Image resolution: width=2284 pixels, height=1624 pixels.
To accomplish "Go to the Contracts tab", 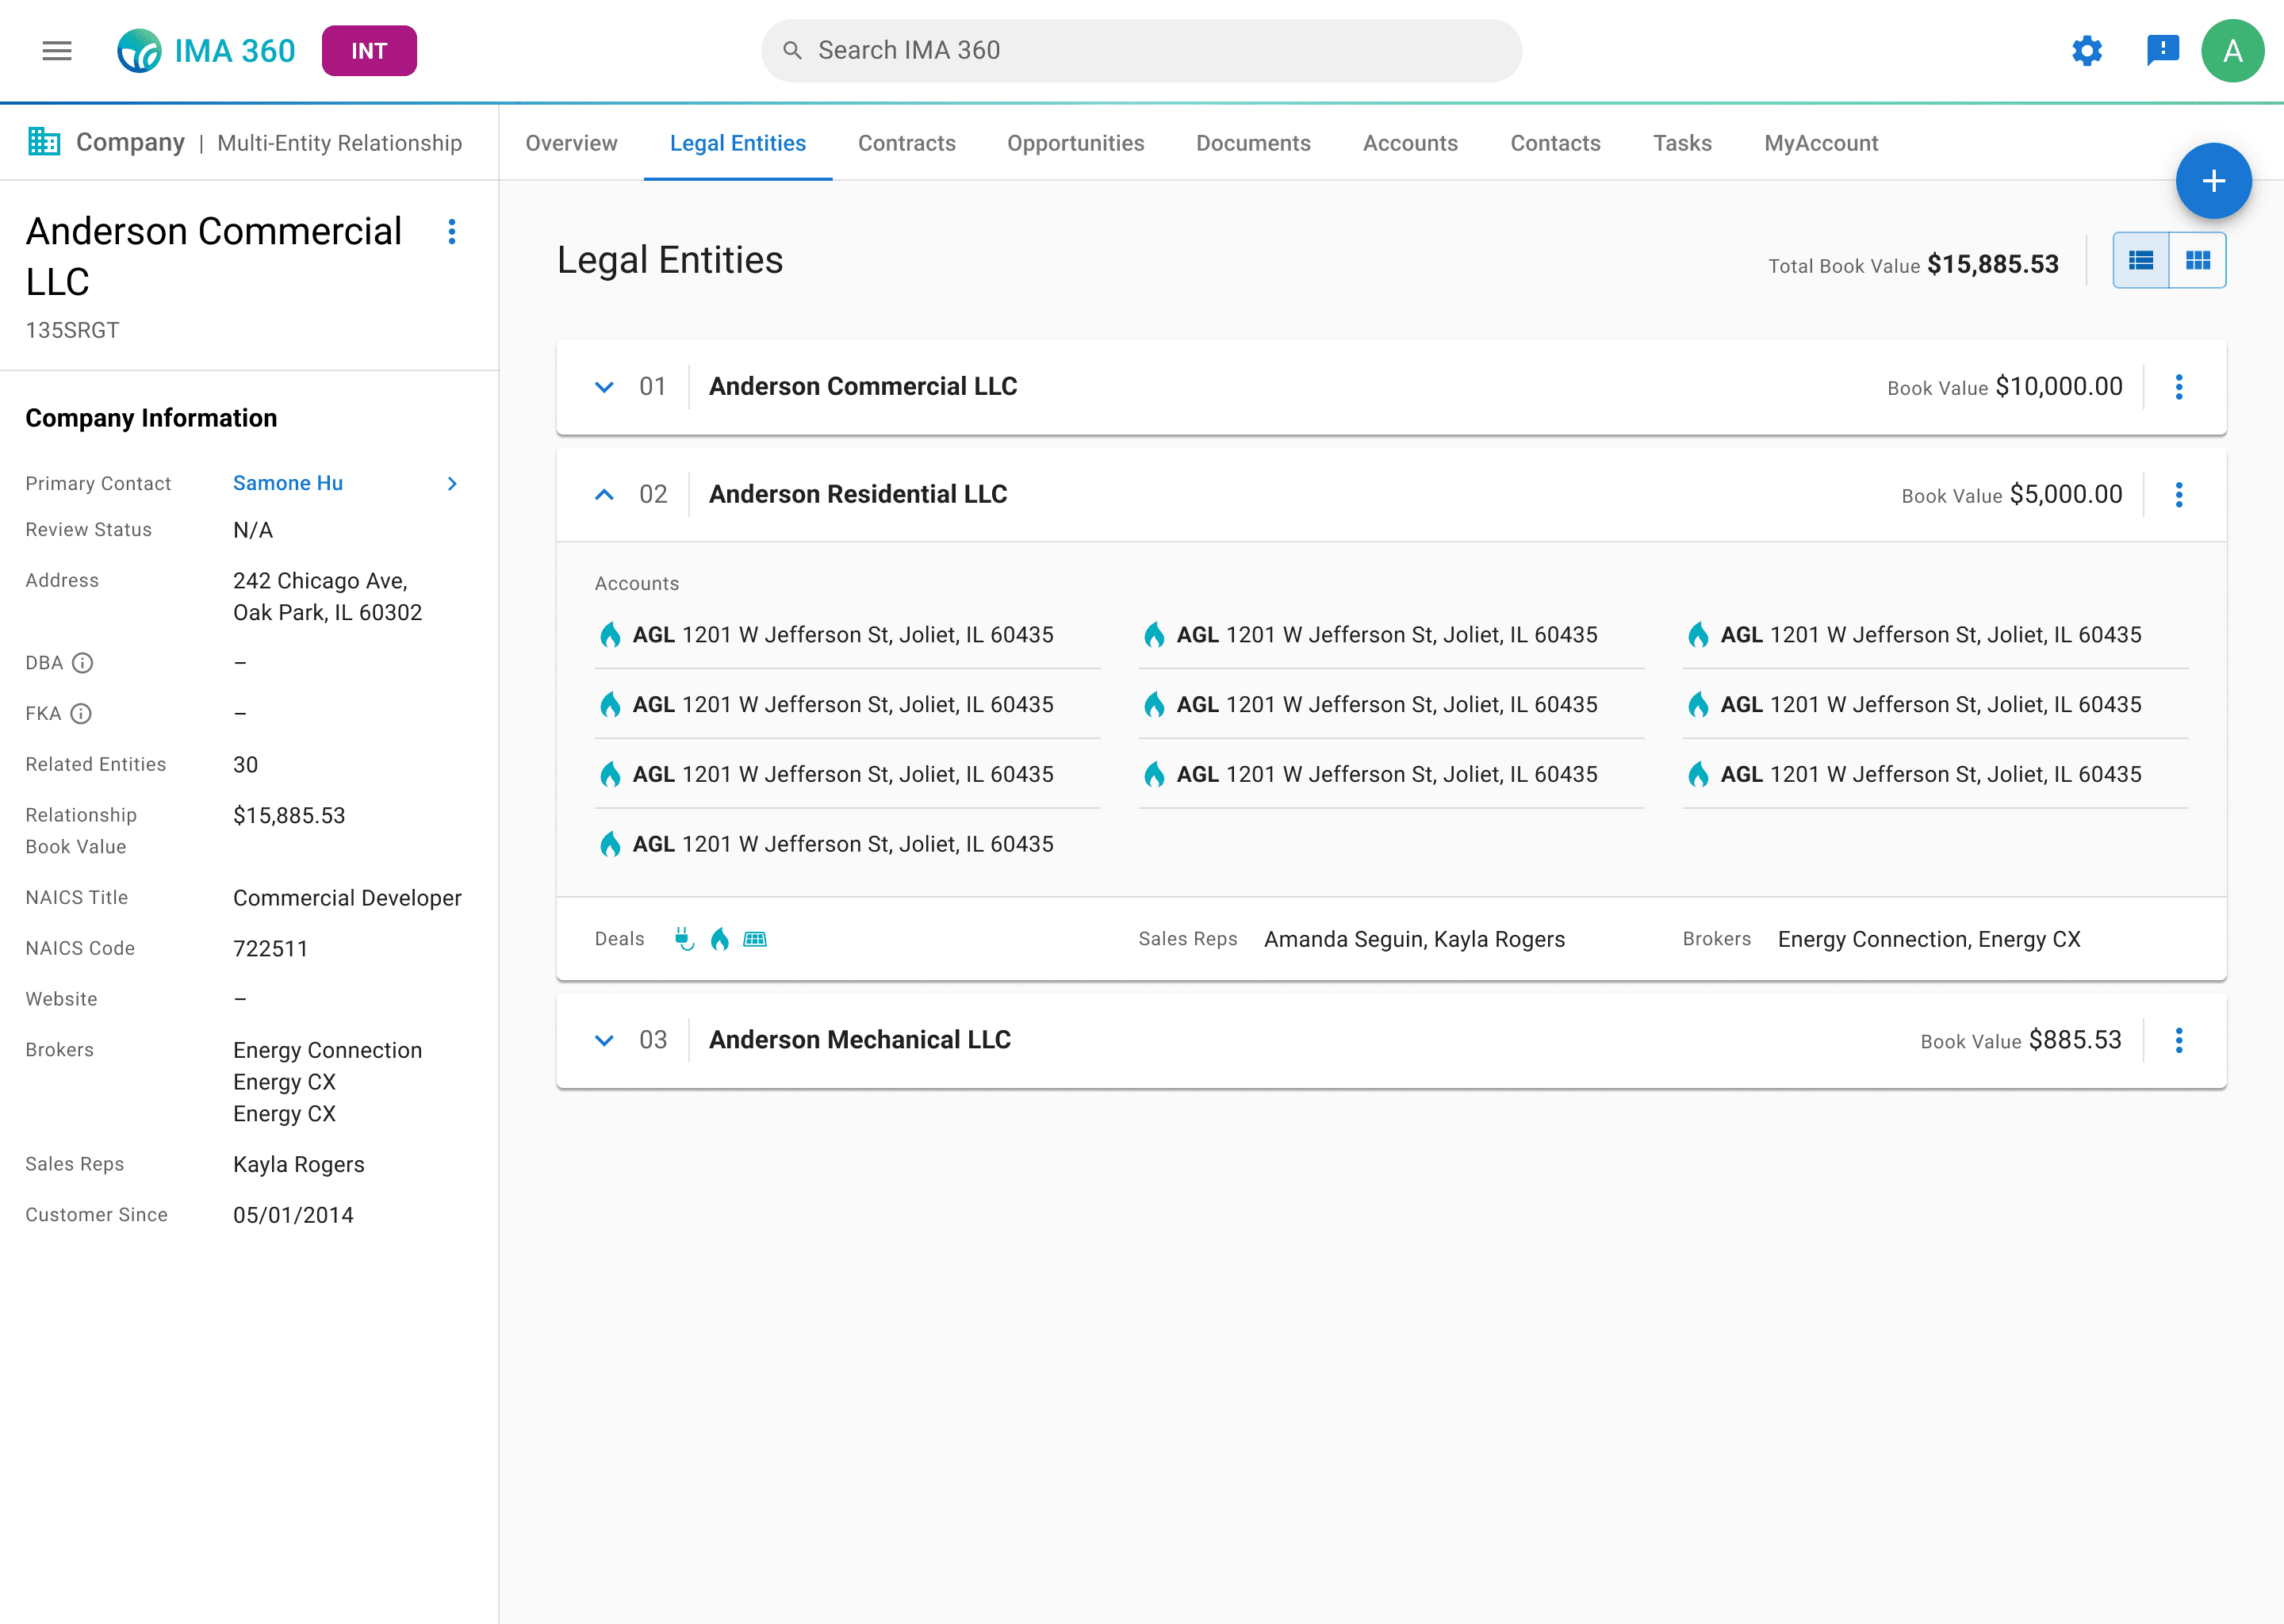I will pyautogui.click(x=906, y=143).
